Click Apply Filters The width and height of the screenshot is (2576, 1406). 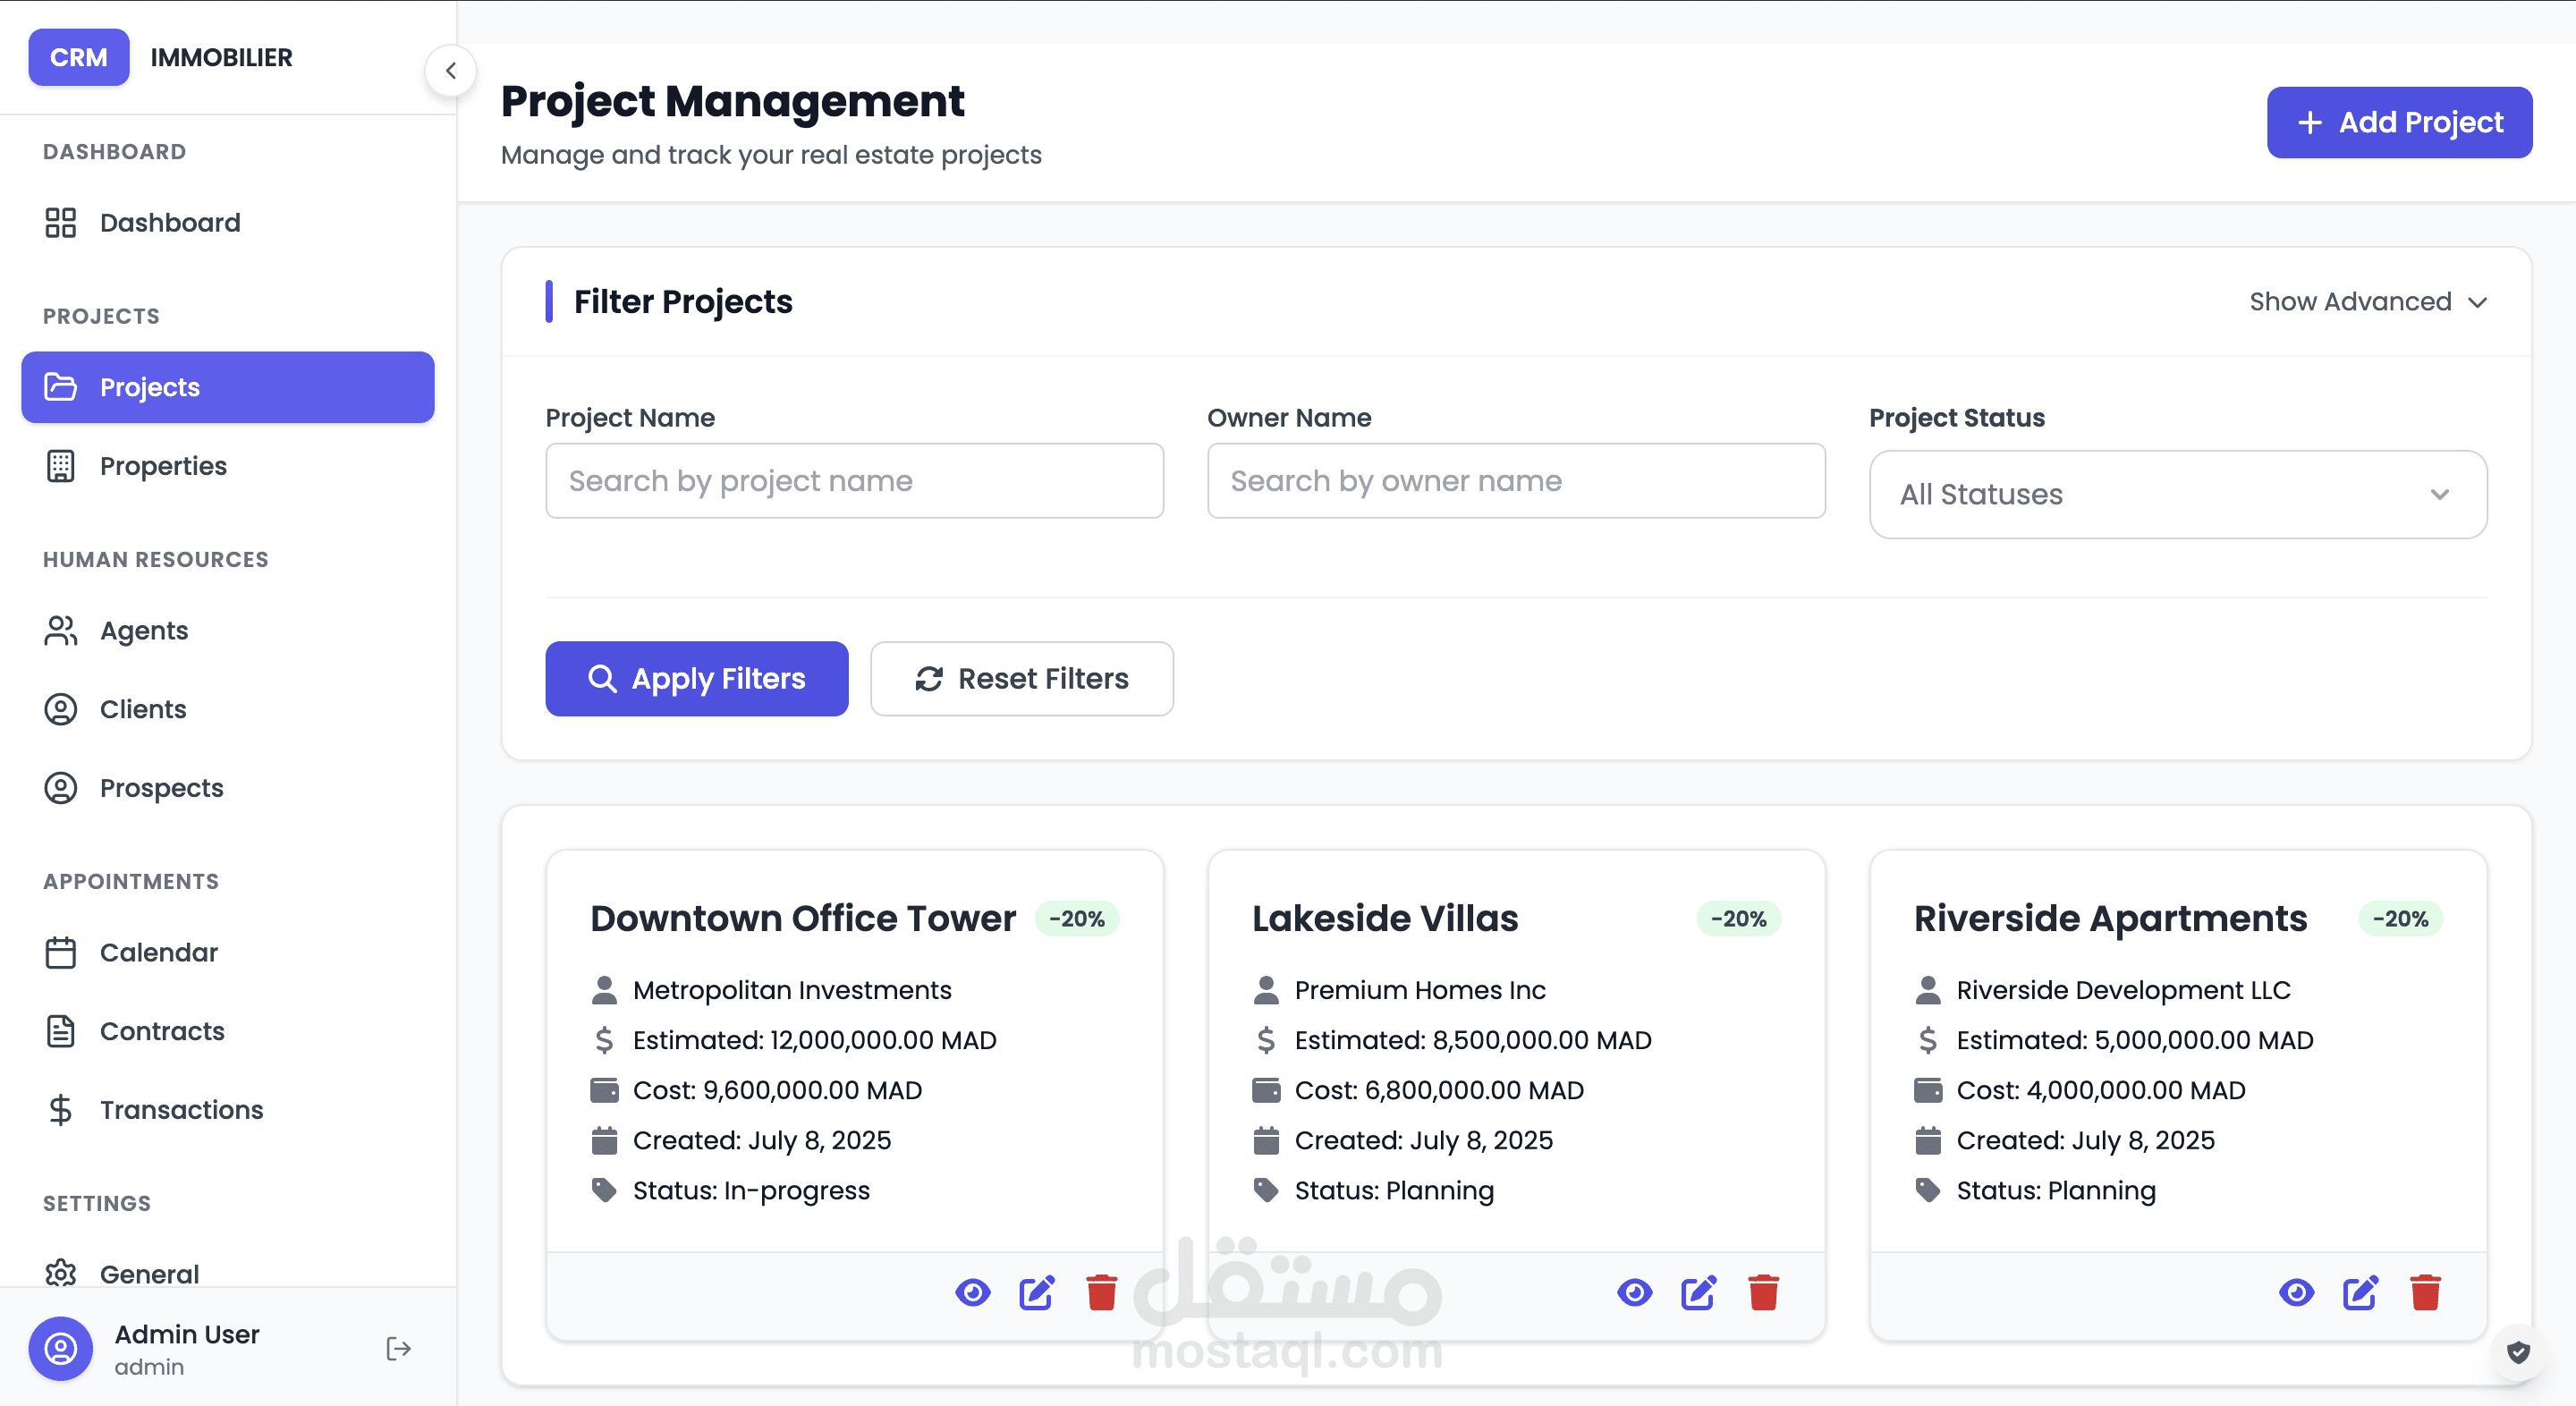pyautogui.click(x=697, y=679)
